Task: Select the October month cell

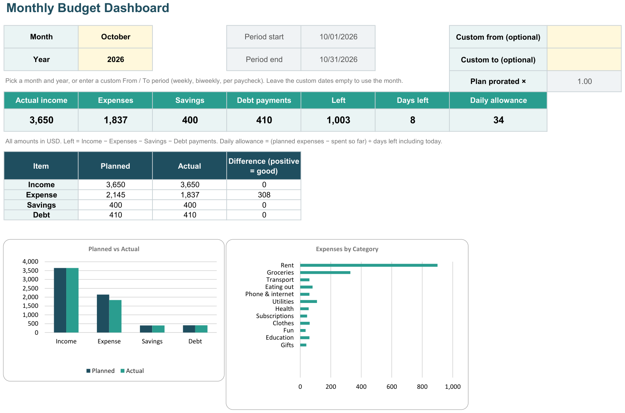Action: click(x=115, y=37)
